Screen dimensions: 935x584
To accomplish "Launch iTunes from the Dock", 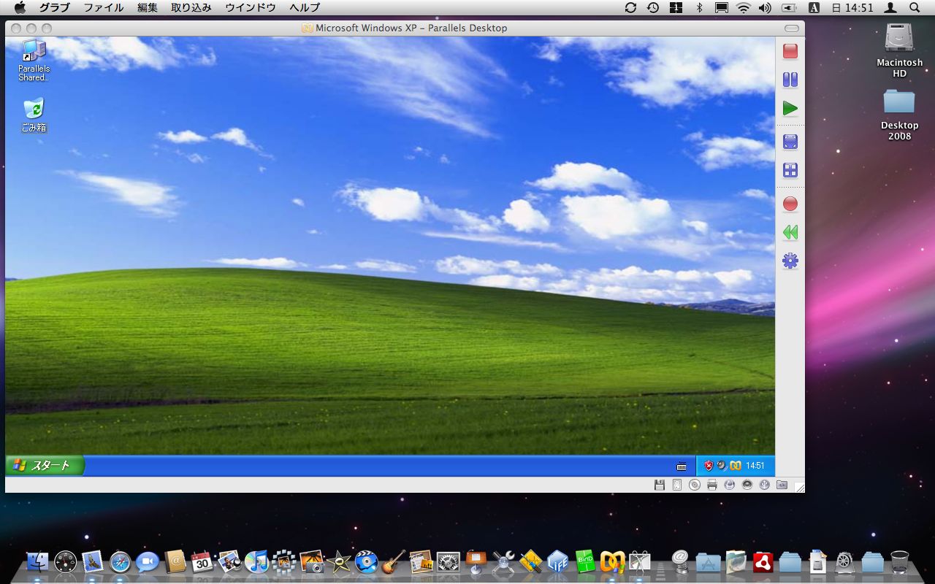I will tap(256, 561).
